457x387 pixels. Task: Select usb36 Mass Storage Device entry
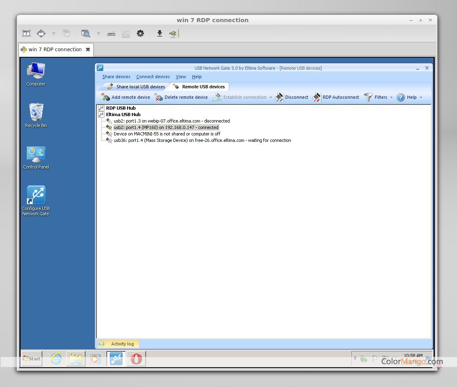(202, 140)
